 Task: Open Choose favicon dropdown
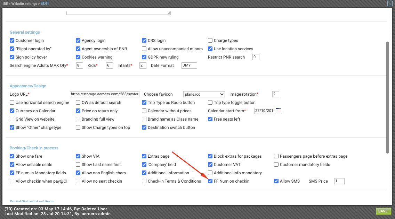coord(204,94)
